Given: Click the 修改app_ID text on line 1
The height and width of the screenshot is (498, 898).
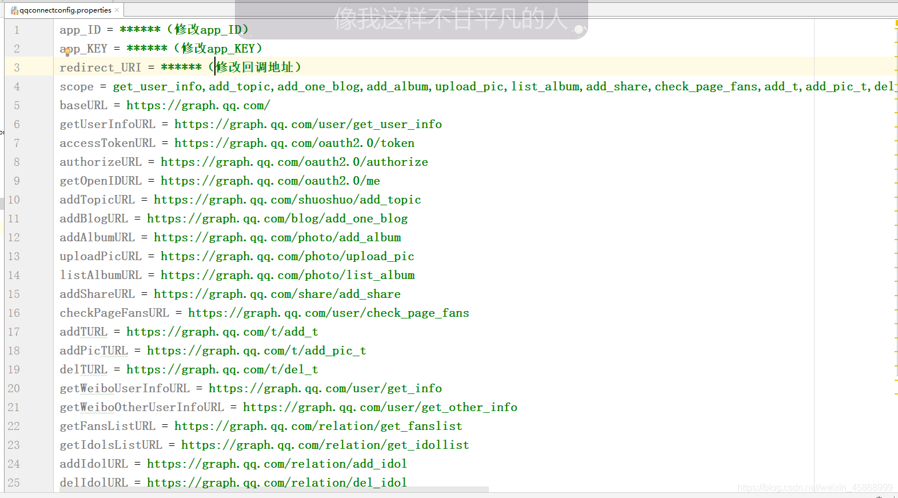Looking at the screenshot, I should [x=208, y=30].
